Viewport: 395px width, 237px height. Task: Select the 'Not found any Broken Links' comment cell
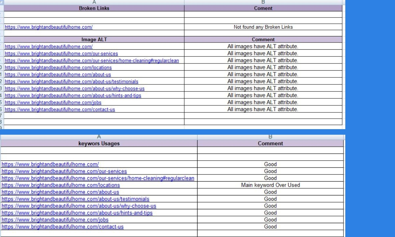click(x=262, y=27)
